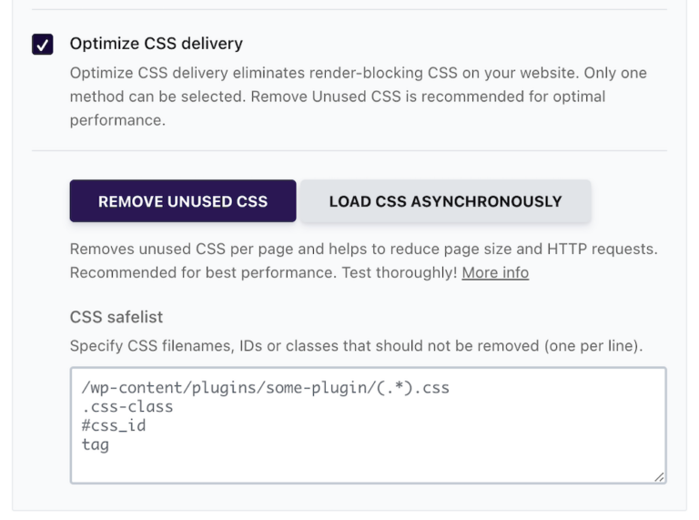Click the CSS safelist heading
This screenshot has height=520, width=699.
pos(116,317)
